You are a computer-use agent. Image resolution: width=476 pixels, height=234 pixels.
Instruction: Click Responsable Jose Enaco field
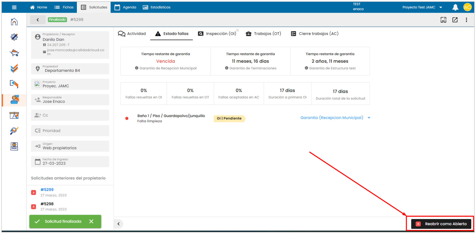click(70, 100)
